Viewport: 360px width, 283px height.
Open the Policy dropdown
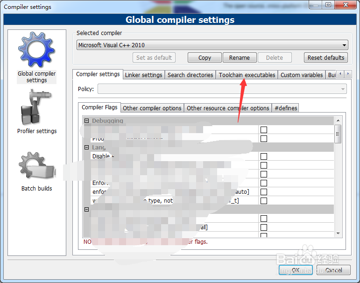pyautogui.click(x=222, y=89)
